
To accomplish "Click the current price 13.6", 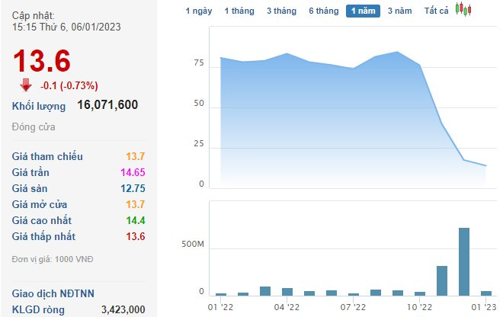I will 41,59.
